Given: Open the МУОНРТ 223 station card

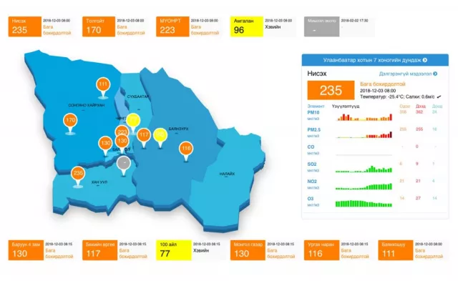Looking at the screenshot, I should [x=188, y=26].
